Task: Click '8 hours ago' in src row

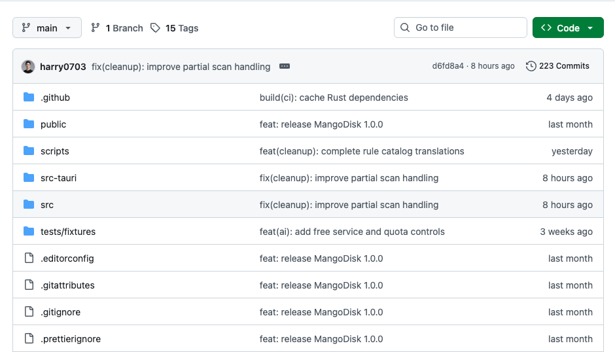Action: click(x=567, y=205)
